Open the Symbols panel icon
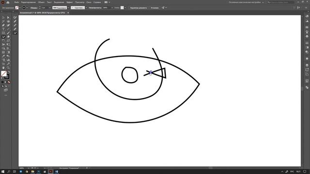Image resolution: width=310 pixels, height=174 pixels. pyautogui.click(x=307, y=36)
